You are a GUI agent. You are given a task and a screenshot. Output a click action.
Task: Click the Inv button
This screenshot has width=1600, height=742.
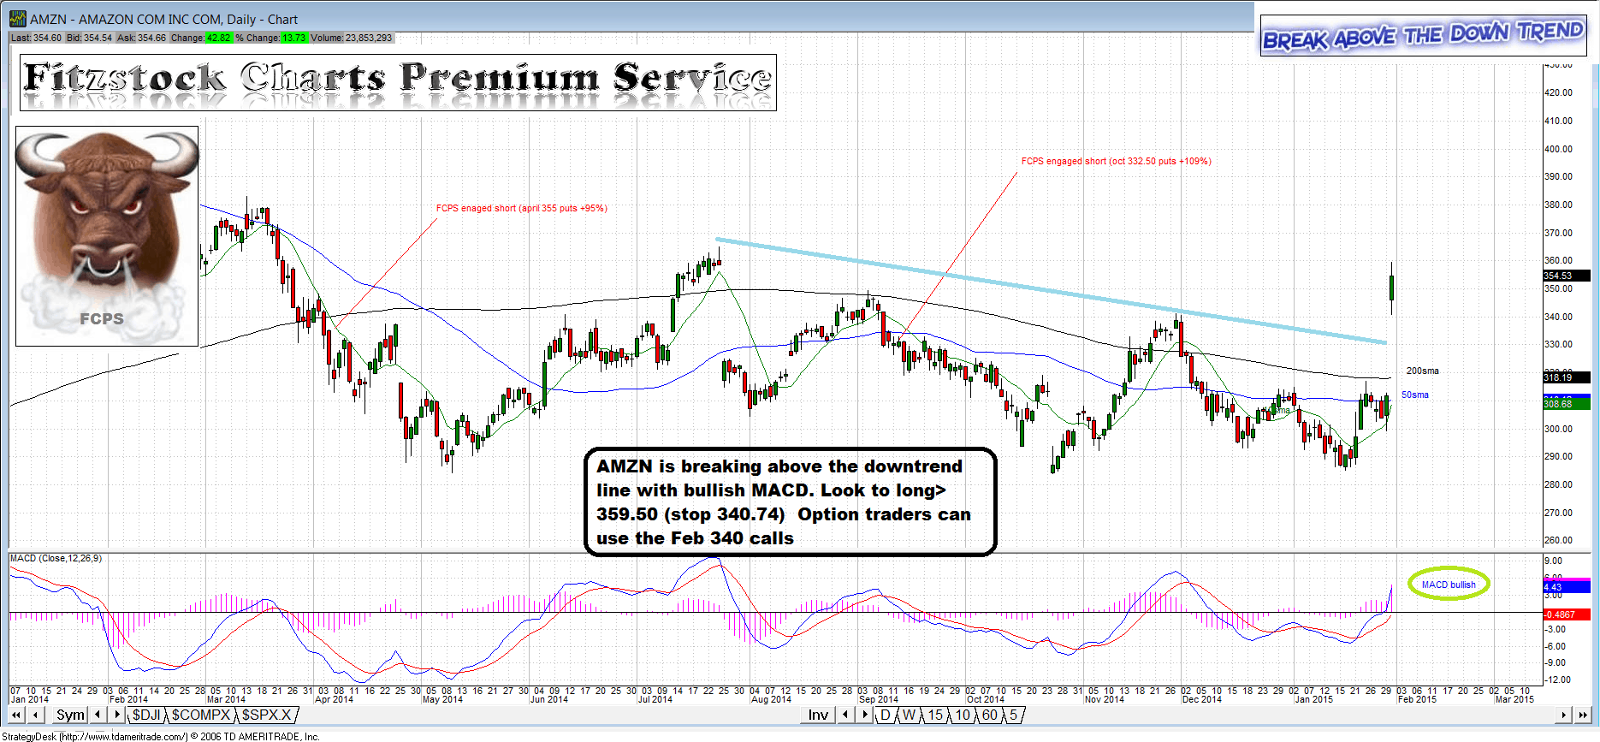818,715
